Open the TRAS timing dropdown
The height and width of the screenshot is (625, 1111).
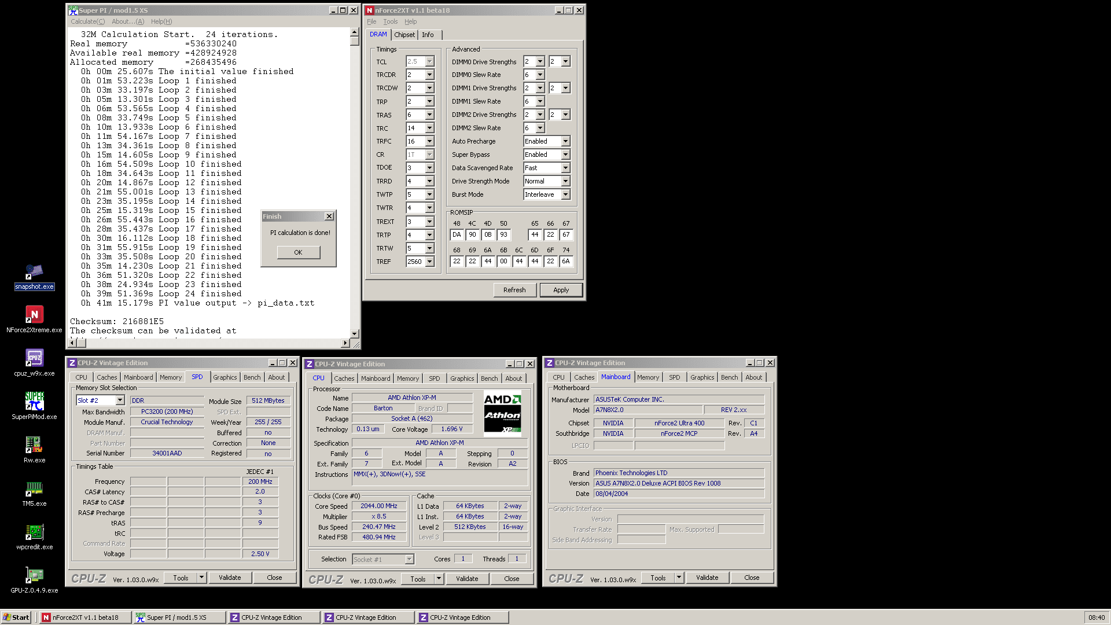[429, 115]
